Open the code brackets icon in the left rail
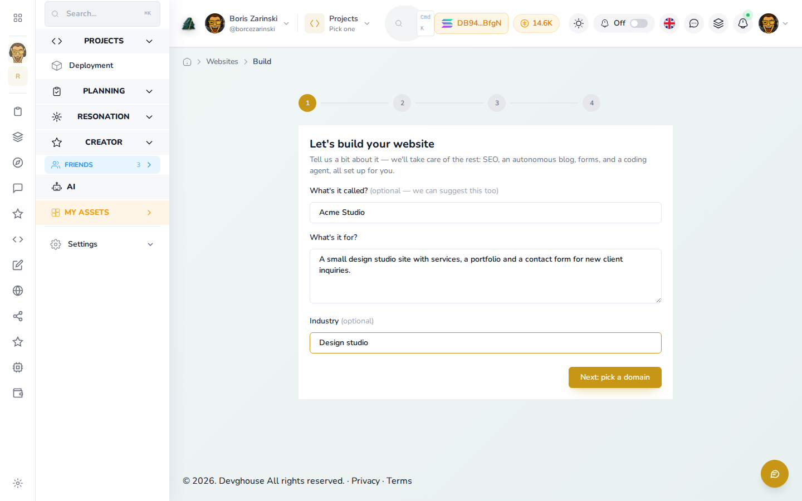Image resolution: width=802 pixels, height=501 pixels. click(18, 239)
